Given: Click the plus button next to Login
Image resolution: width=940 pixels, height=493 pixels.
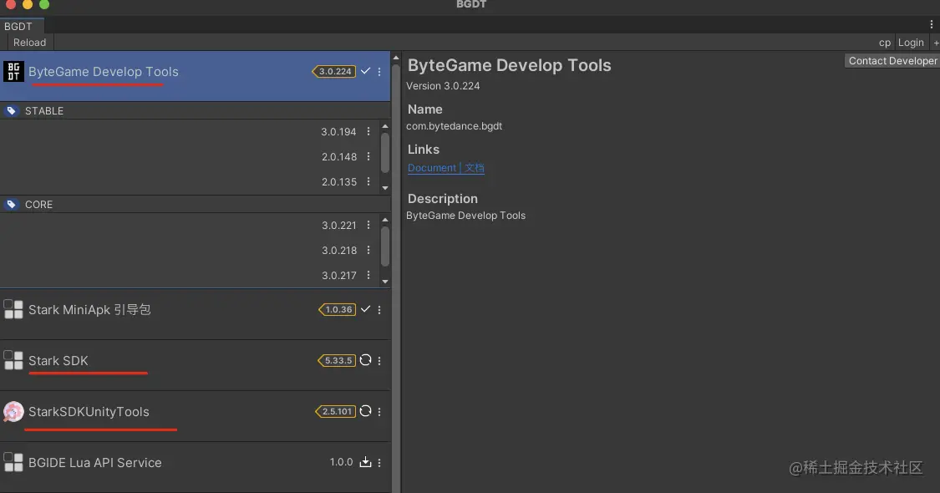Looking at the screenshot, I should (936, 43).
